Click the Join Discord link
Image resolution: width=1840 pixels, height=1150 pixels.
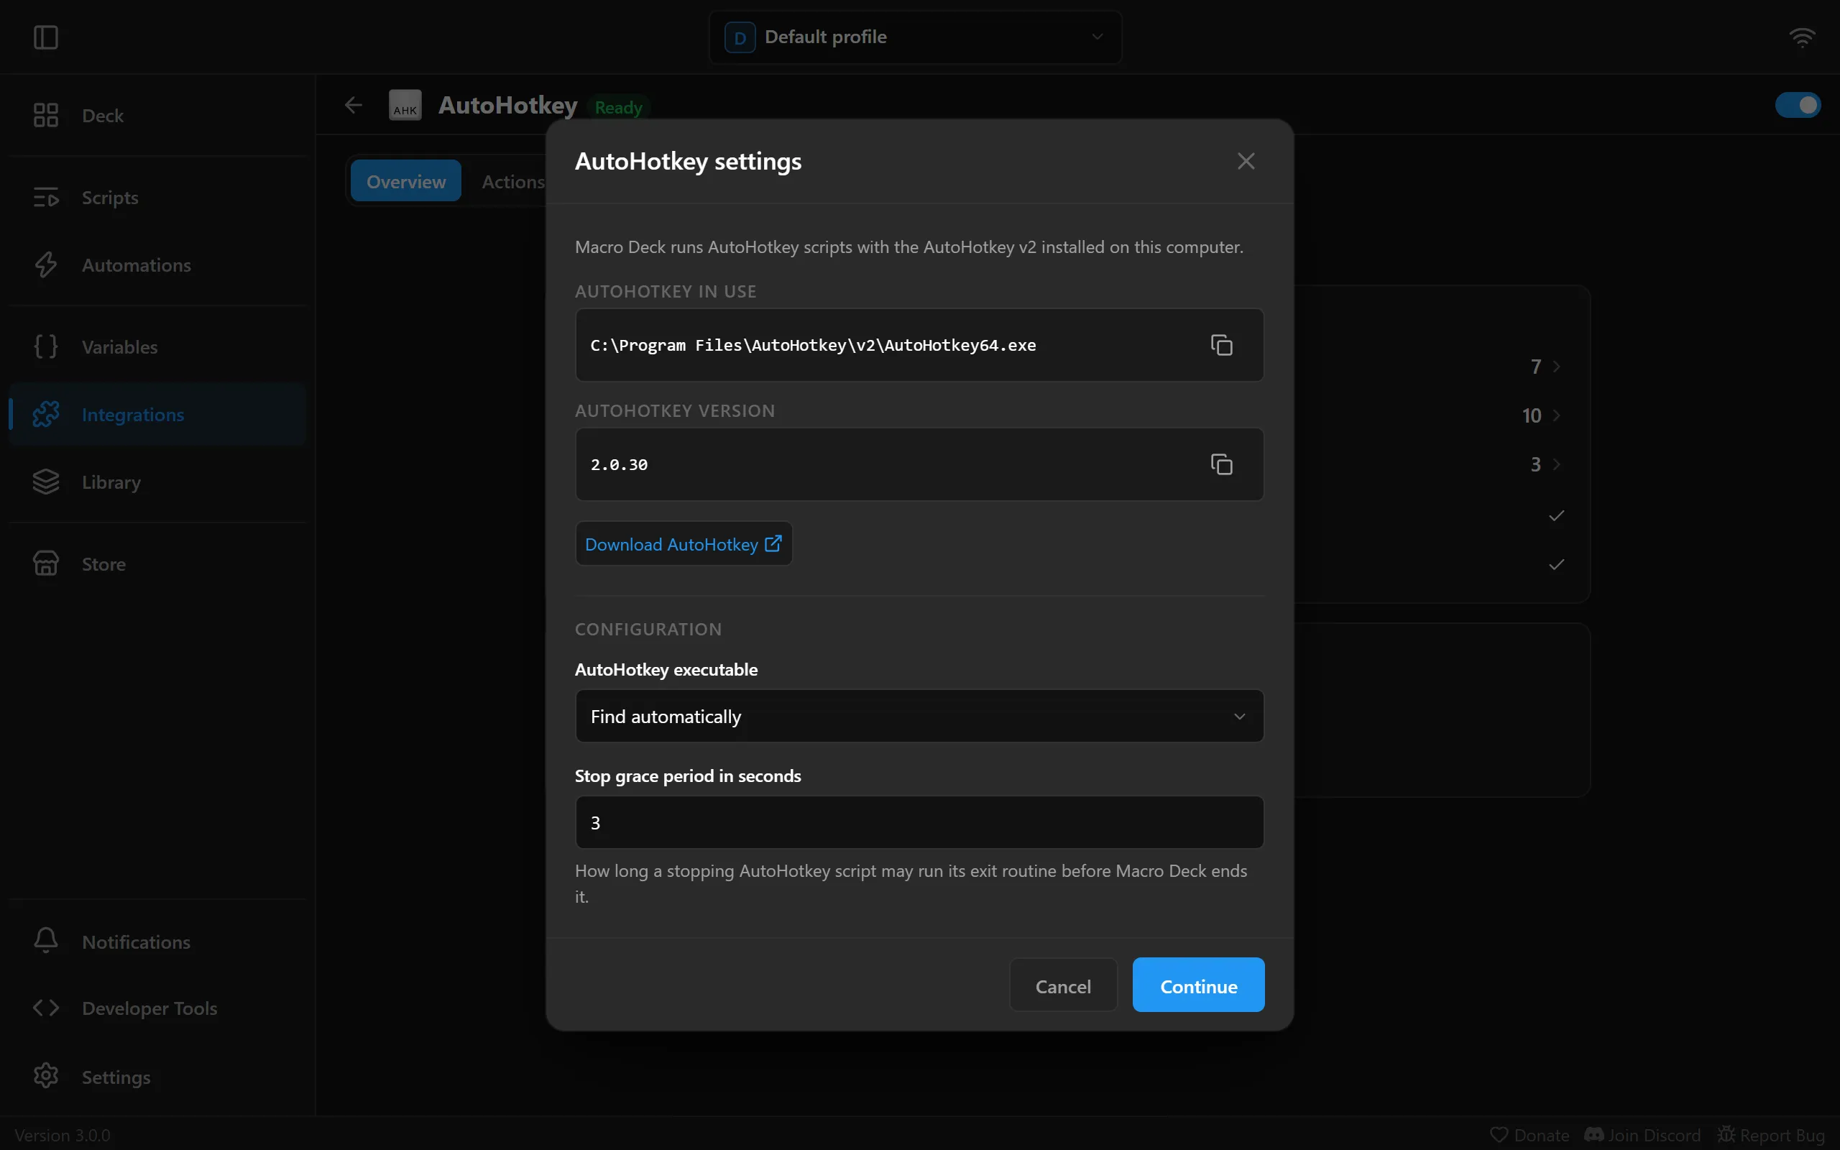(1642, 1134)
